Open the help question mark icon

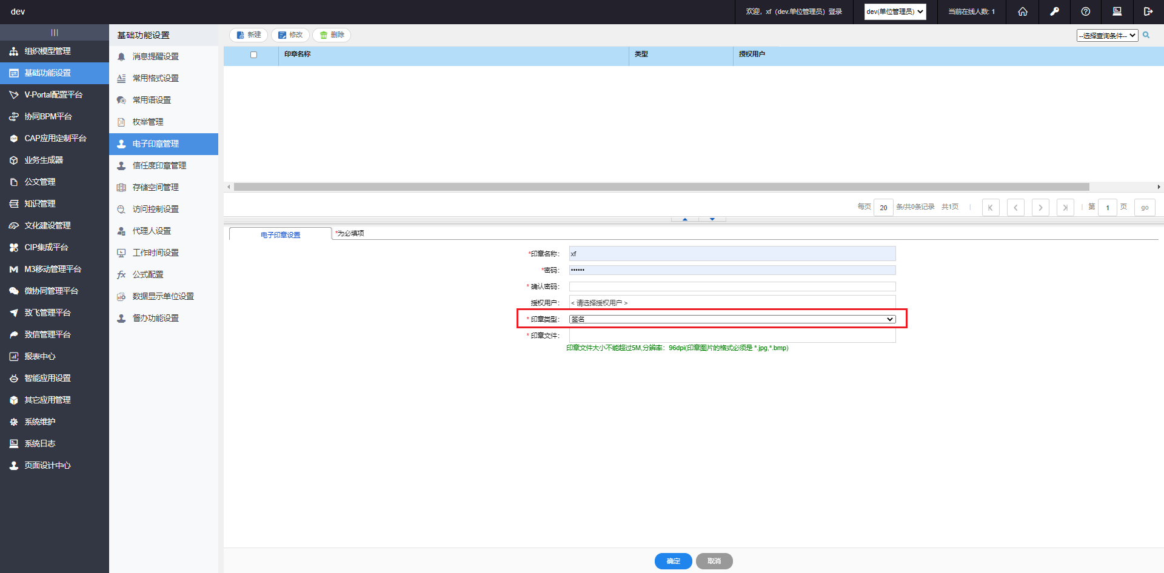coord(1086,12)
